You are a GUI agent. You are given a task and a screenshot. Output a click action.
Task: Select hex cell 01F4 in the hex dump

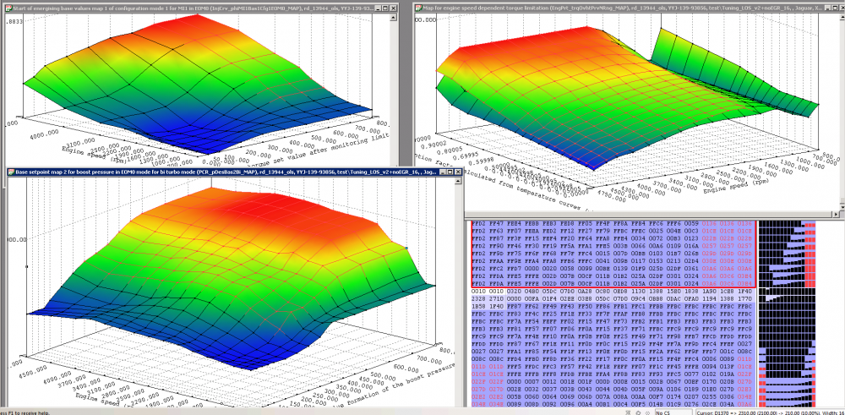pyautogui.click(x=549, y=298)
